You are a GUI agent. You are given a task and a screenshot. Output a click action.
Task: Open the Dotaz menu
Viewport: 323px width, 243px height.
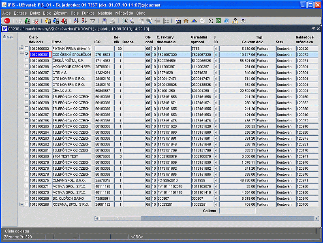(35, 13)
